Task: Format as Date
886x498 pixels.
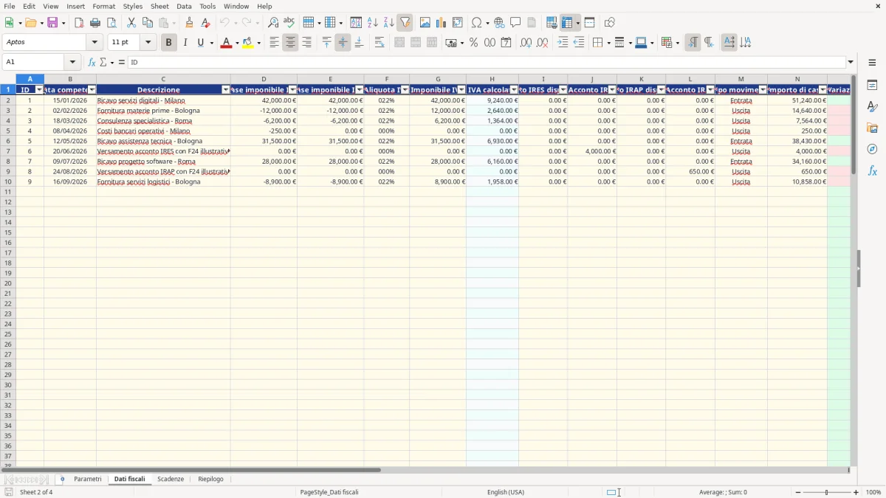Action: [506, 43]
